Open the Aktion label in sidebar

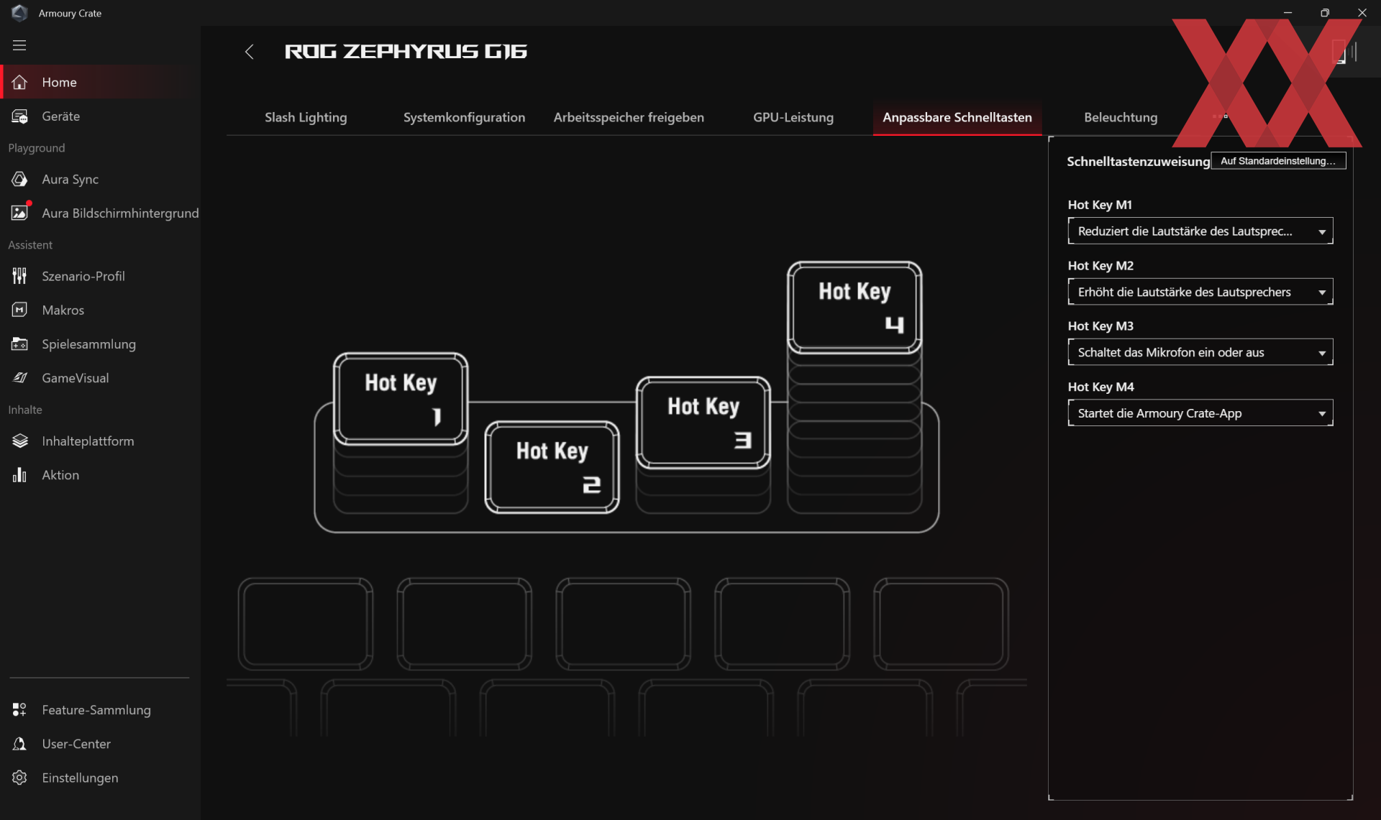click(60, 475)
